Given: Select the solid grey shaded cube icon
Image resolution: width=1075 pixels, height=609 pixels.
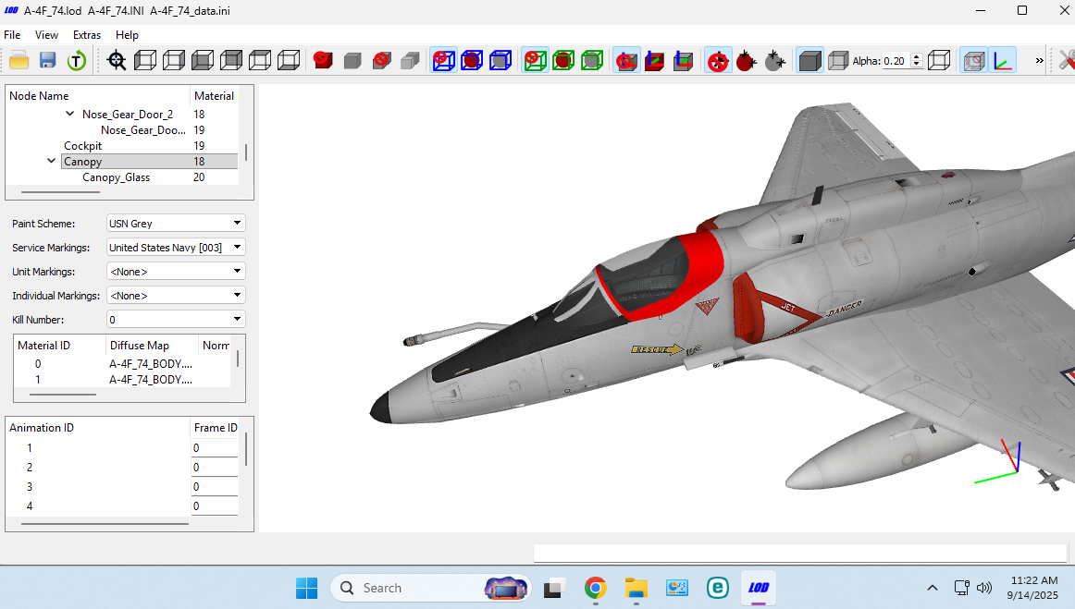Looking at the screenshot, I should point(809,60).
